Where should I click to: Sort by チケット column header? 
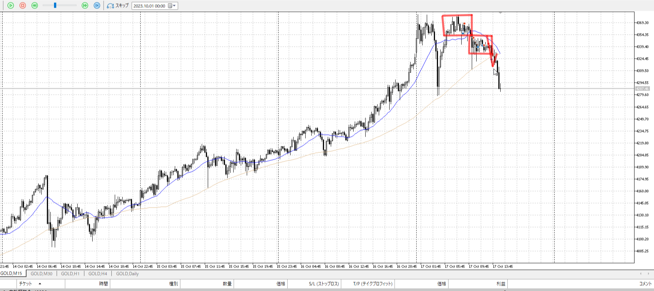[x=25, y=284]
